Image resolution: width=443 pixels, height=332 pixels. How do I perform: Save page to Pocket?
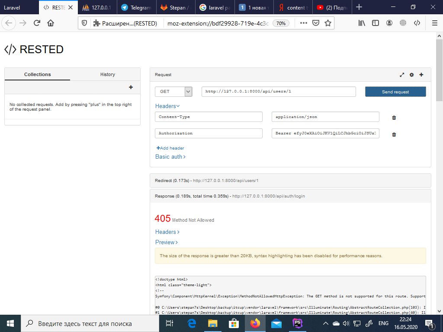tap(315, 23)
